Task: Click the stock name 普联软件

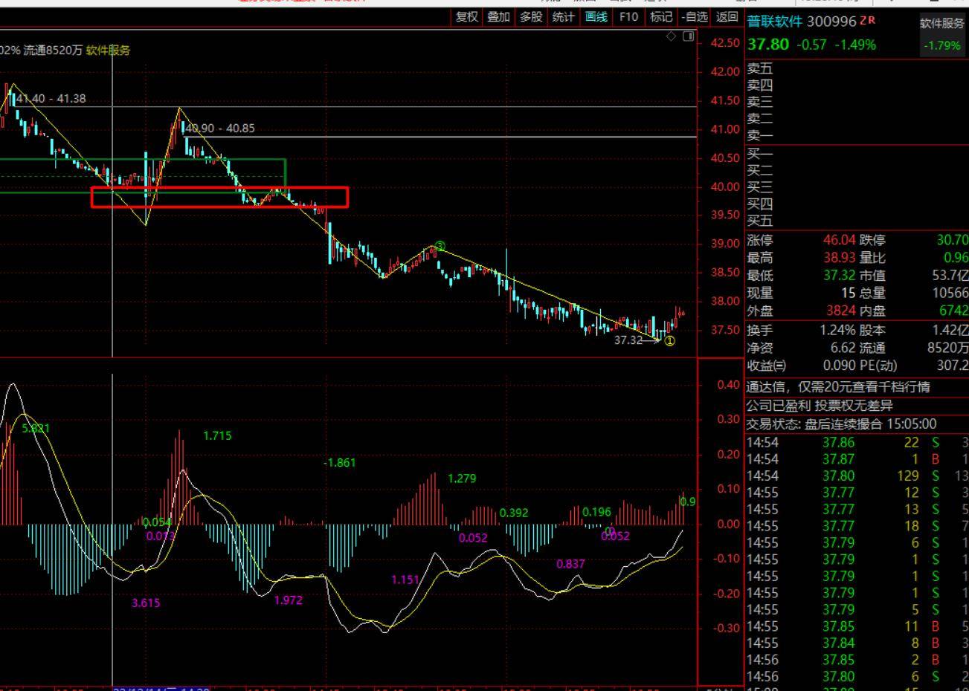Action: pos(775,22)
